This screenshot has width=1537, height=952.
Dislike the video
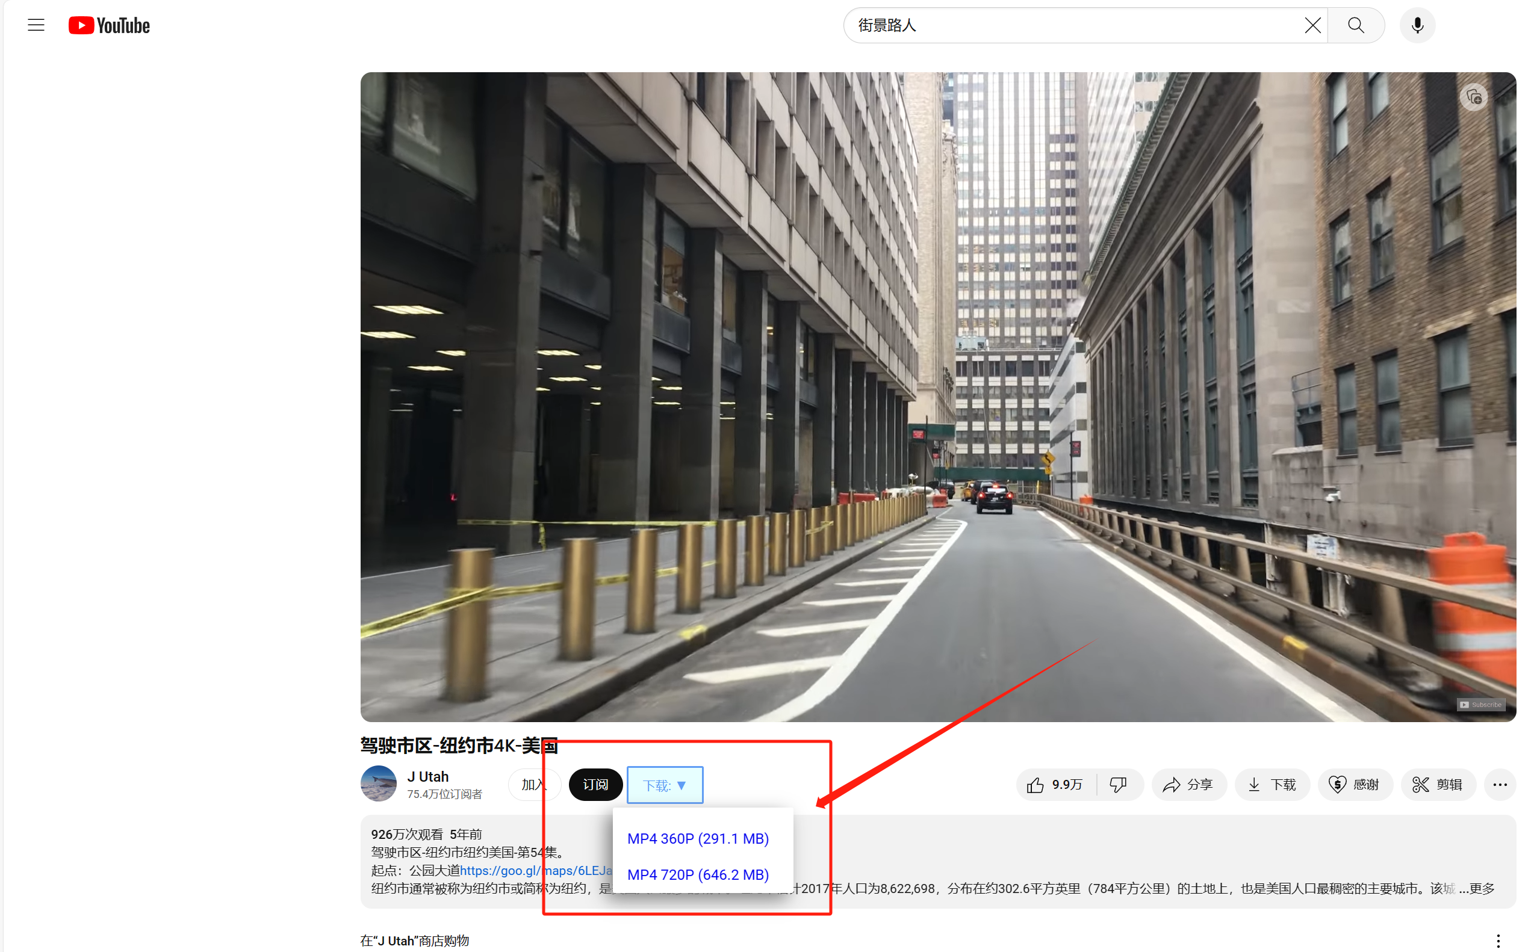[x=1119, y=785]
